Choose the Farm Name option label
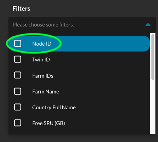Viewport: 158px width, 142px height. click(46, 92)
